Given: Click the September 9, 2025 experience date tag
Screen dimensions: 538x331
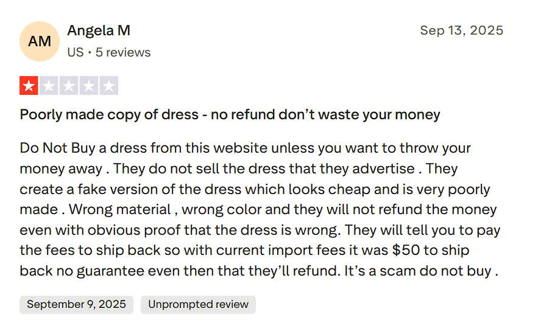Looking at the screenshot, I should pyautogui.click(x=76, y=304).
